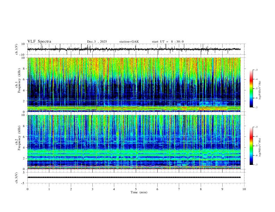Click the ch.2 spectrogram color scale bar
The width and height of the screenshot is (275, 212).
coord(251,146)
